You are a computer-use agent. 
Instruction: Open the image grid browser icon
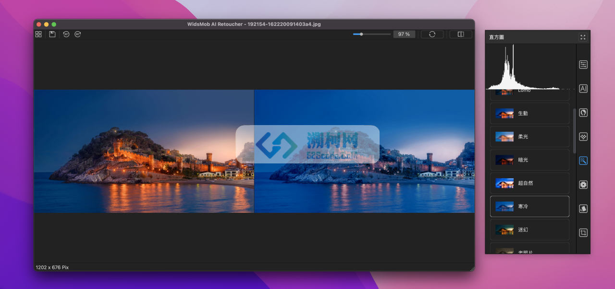[38, 34]
